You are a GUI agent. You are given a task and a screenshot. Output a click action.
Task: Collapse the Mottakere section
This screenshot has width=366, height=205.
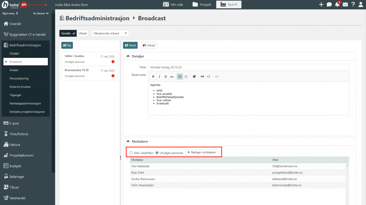point(128,141)
